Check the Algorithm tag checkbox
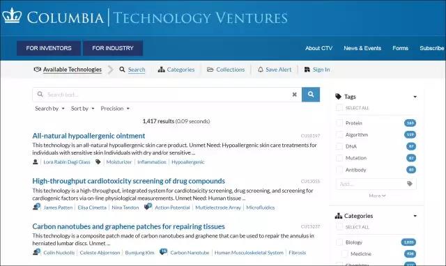 [x=339, y=134]
